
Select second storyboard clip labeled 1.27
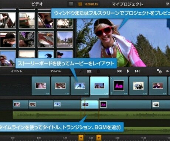tap(60, 86)
